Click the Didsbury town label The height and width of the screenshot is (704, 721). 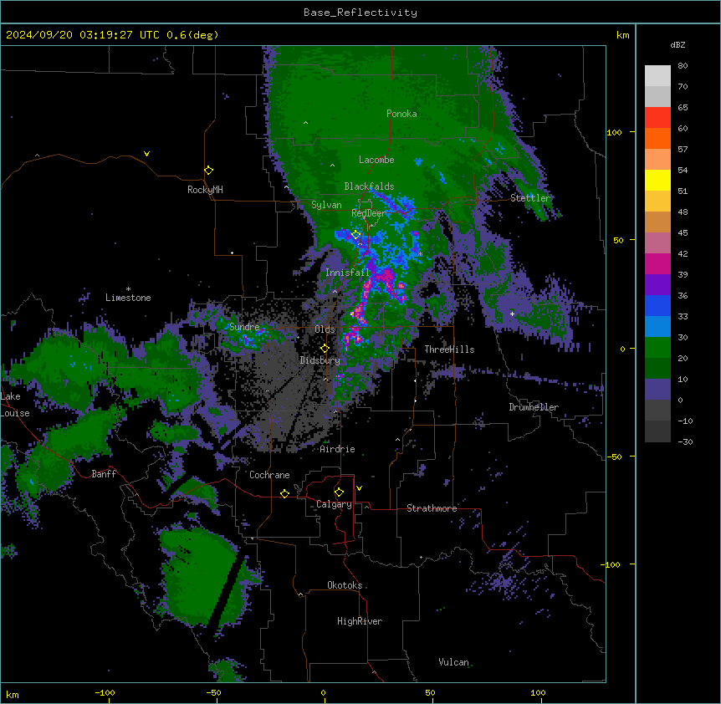tap(320, 360)
